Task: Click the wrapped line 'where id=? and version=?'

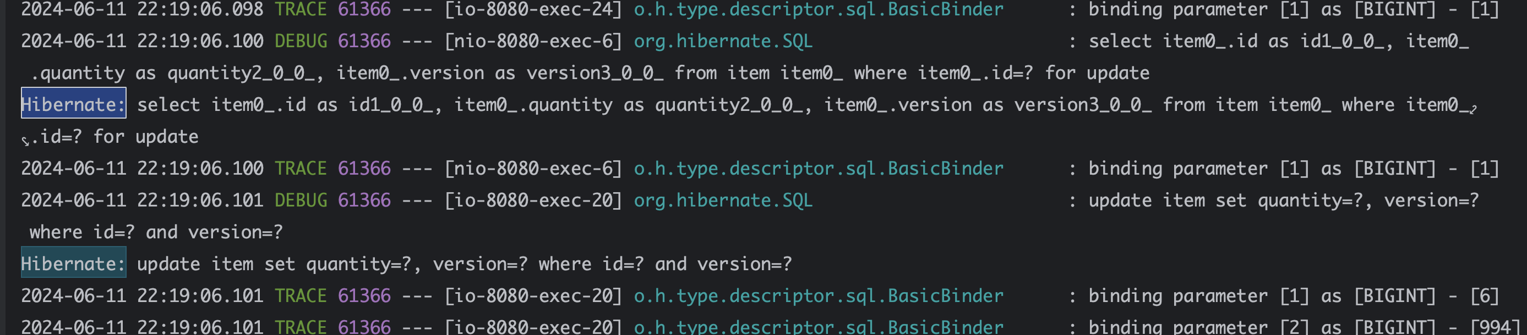Action: click(156, 232)
